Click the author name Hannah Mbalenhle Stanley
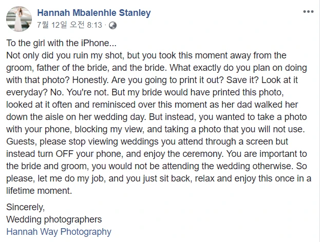 (95, 13)
